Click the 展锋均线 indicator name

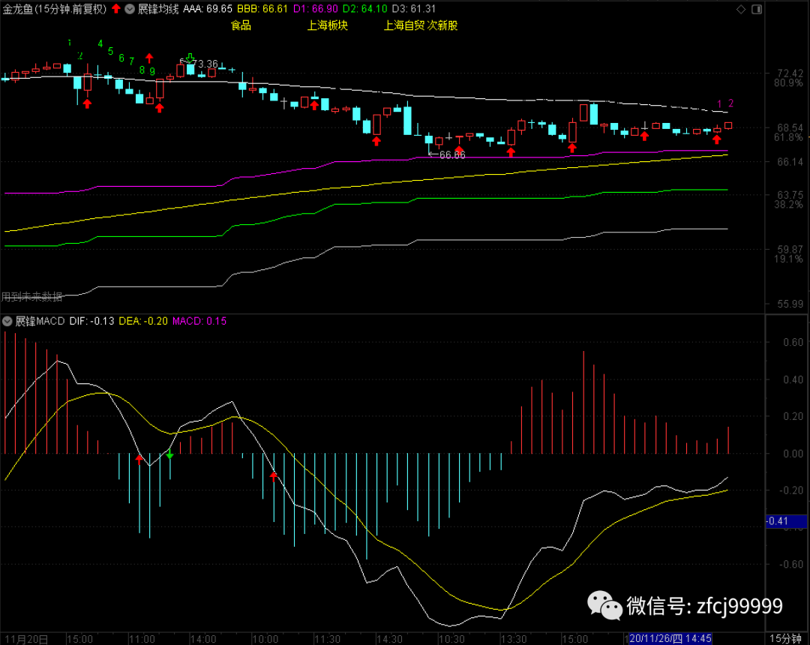pyautogui.click(x=158, y=9)
